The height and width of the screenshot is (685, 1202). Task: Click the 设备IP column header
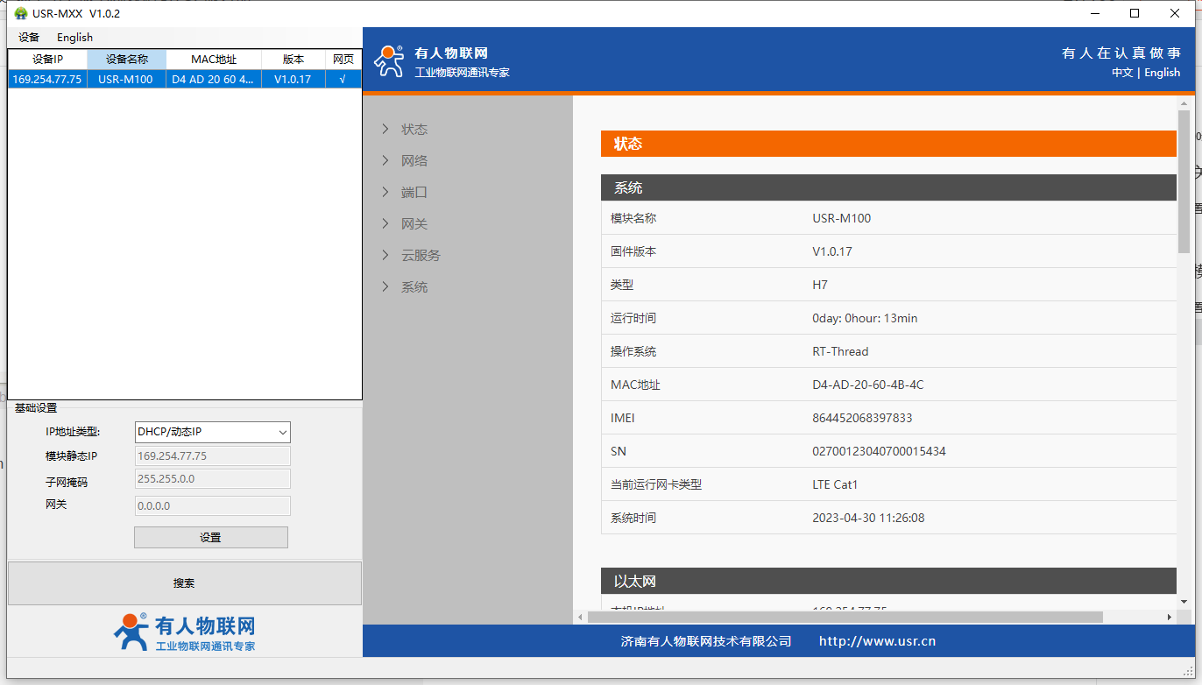coord(47,60)
